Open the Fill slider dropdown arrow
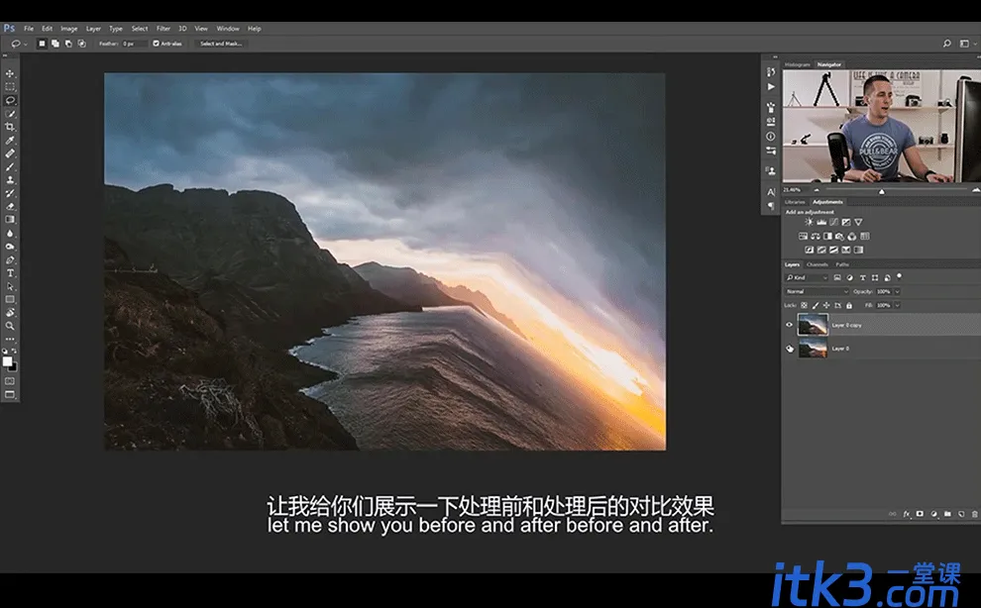Screen dimensions: 981x608 (897, 305)
